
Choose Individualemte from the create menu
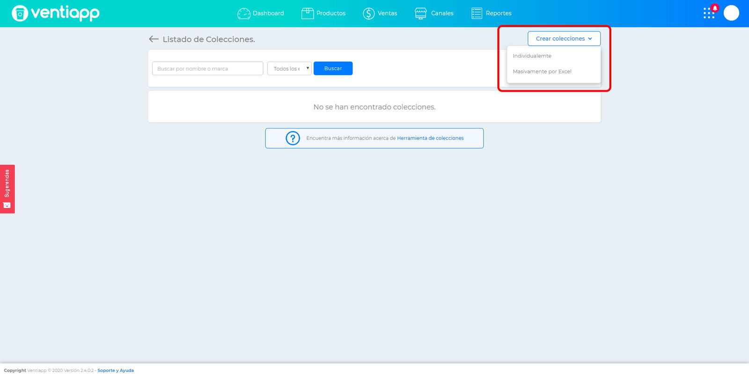click(x=532, y=56)
